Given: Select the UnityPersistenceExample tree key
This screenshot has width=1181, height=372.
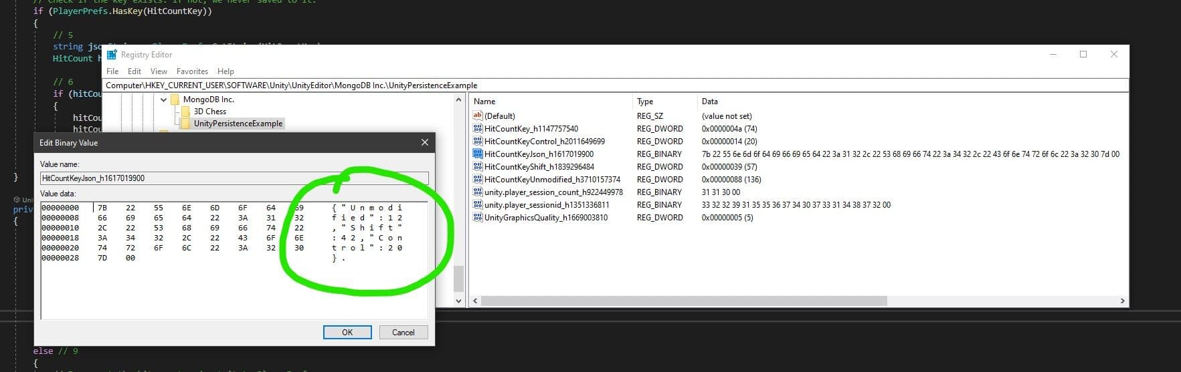Looking at the screenshot, I should pos(238,124).
